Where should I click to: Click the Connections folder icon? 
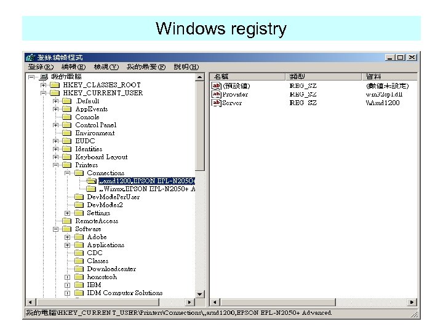(79, 173)
